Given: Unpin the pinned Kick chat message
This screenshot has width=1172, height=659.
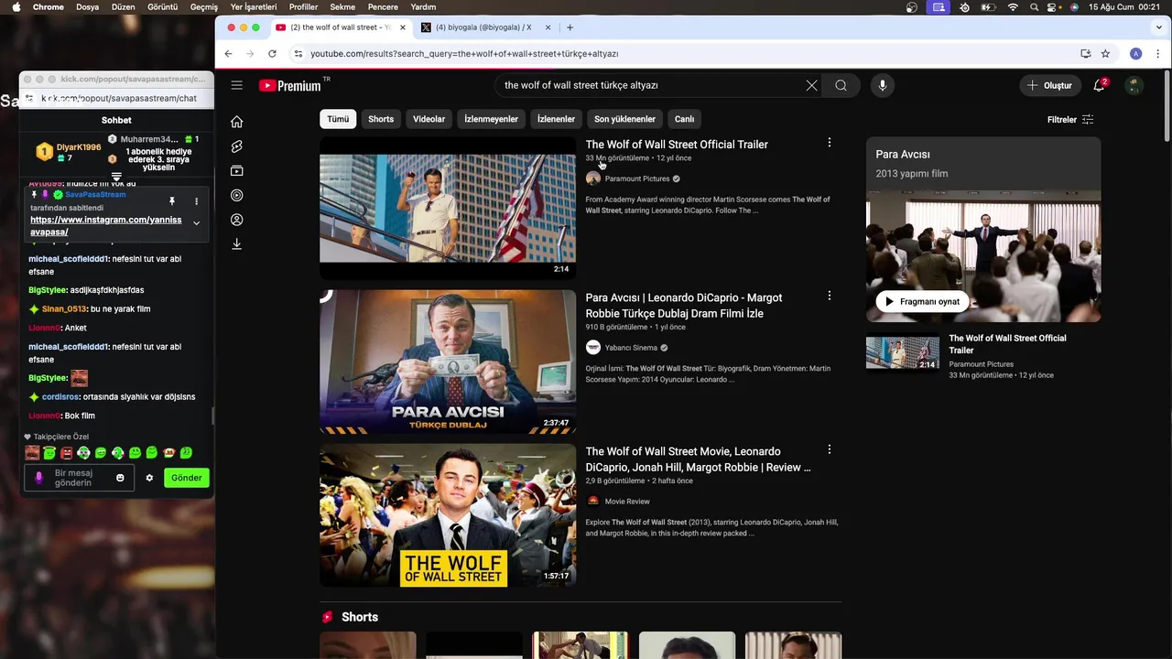Looking at the screenshot, I should pyautogui.click(x=171, y=201).
